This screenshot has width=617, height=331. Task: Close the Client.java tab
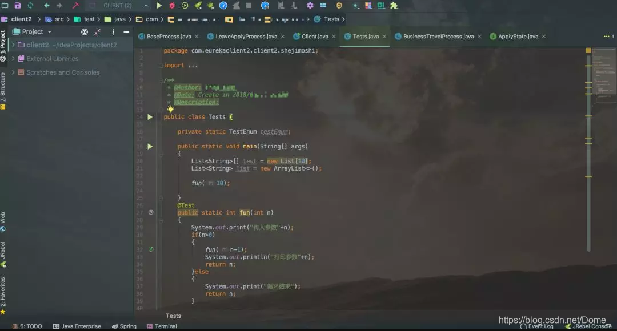coord(334,37)
